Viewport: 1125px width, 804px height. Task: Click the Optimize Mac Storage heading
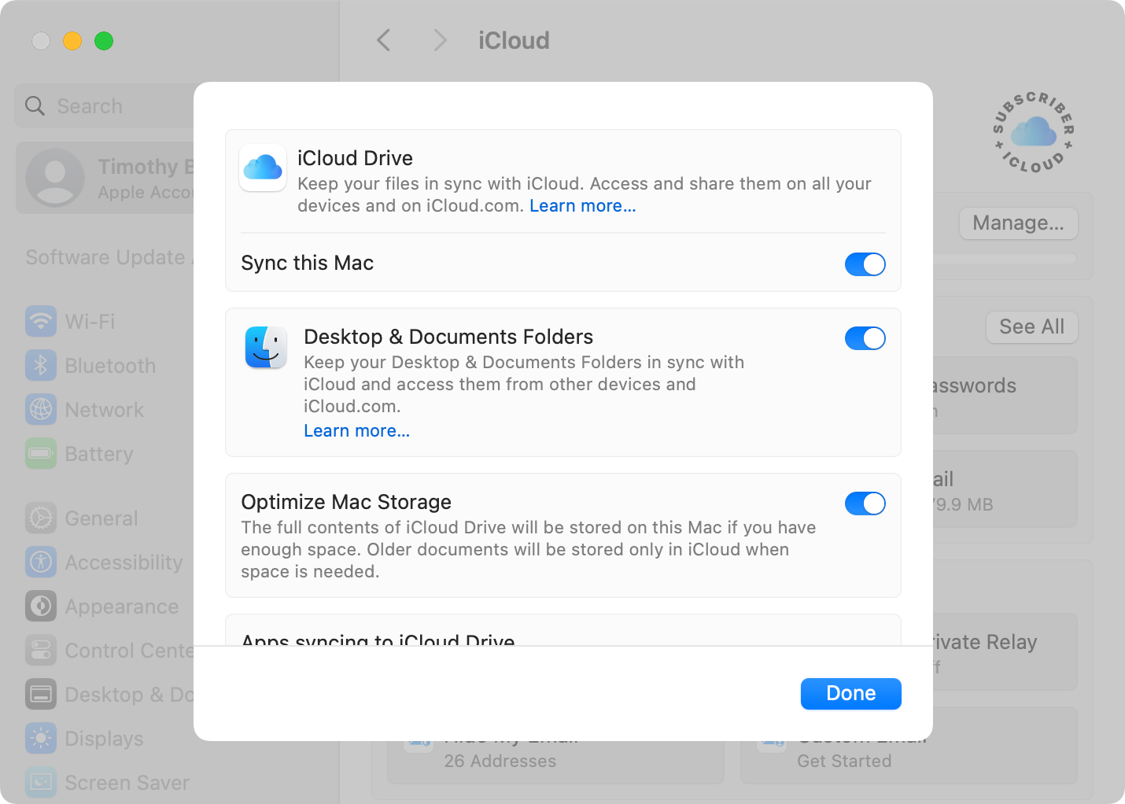346,502
